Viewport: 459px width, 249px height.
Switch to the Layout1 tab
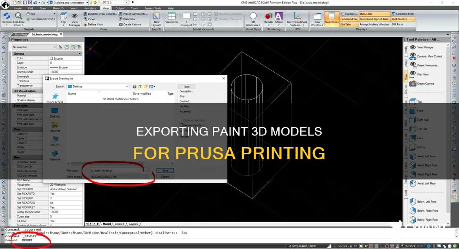point(119,224)
